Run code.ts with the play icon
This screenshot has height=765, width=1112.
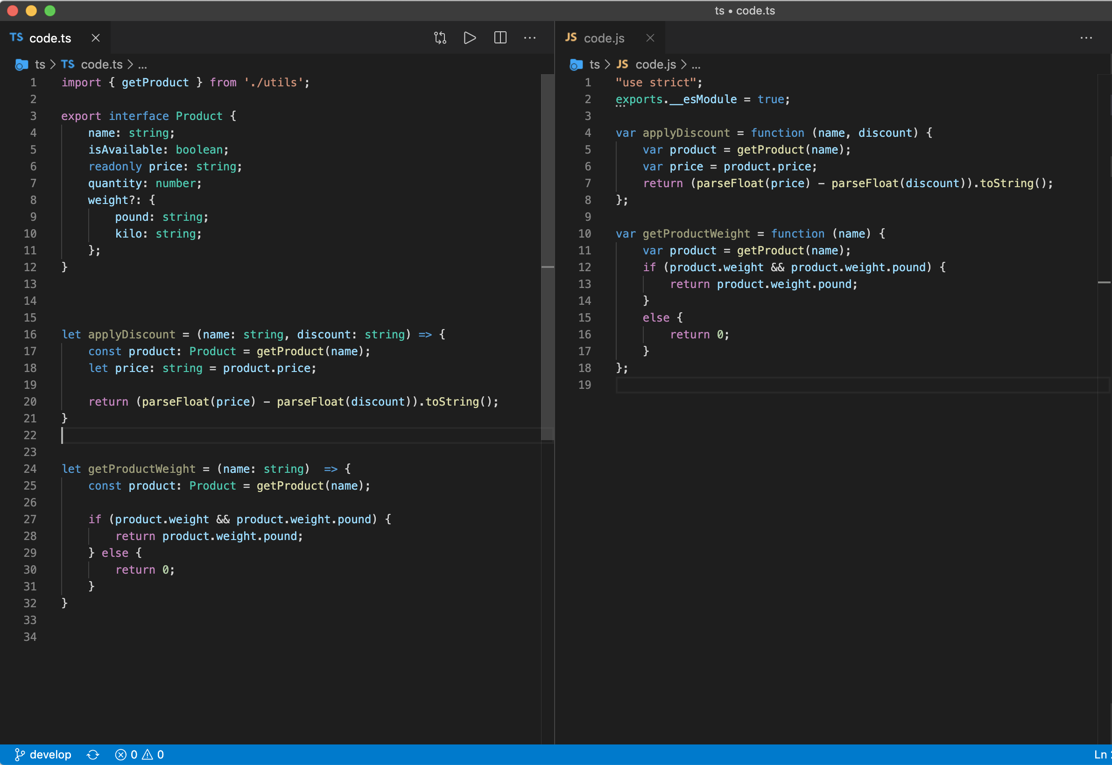click(470, 38)
